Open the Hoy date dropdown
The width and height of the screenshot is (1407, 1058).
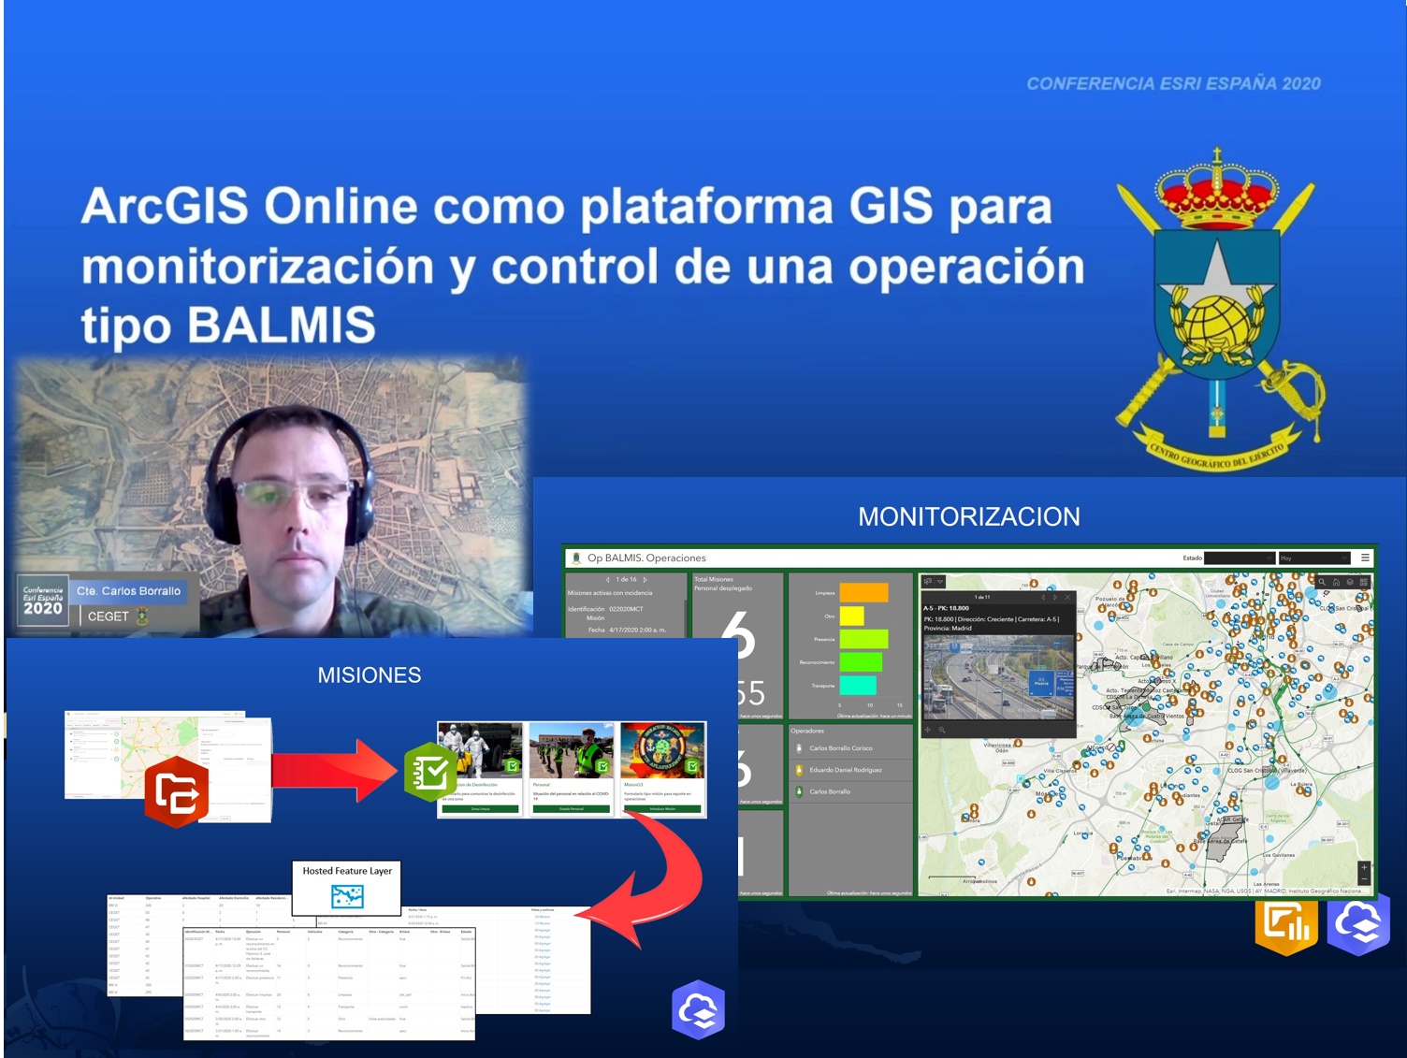click(1314, 558)
